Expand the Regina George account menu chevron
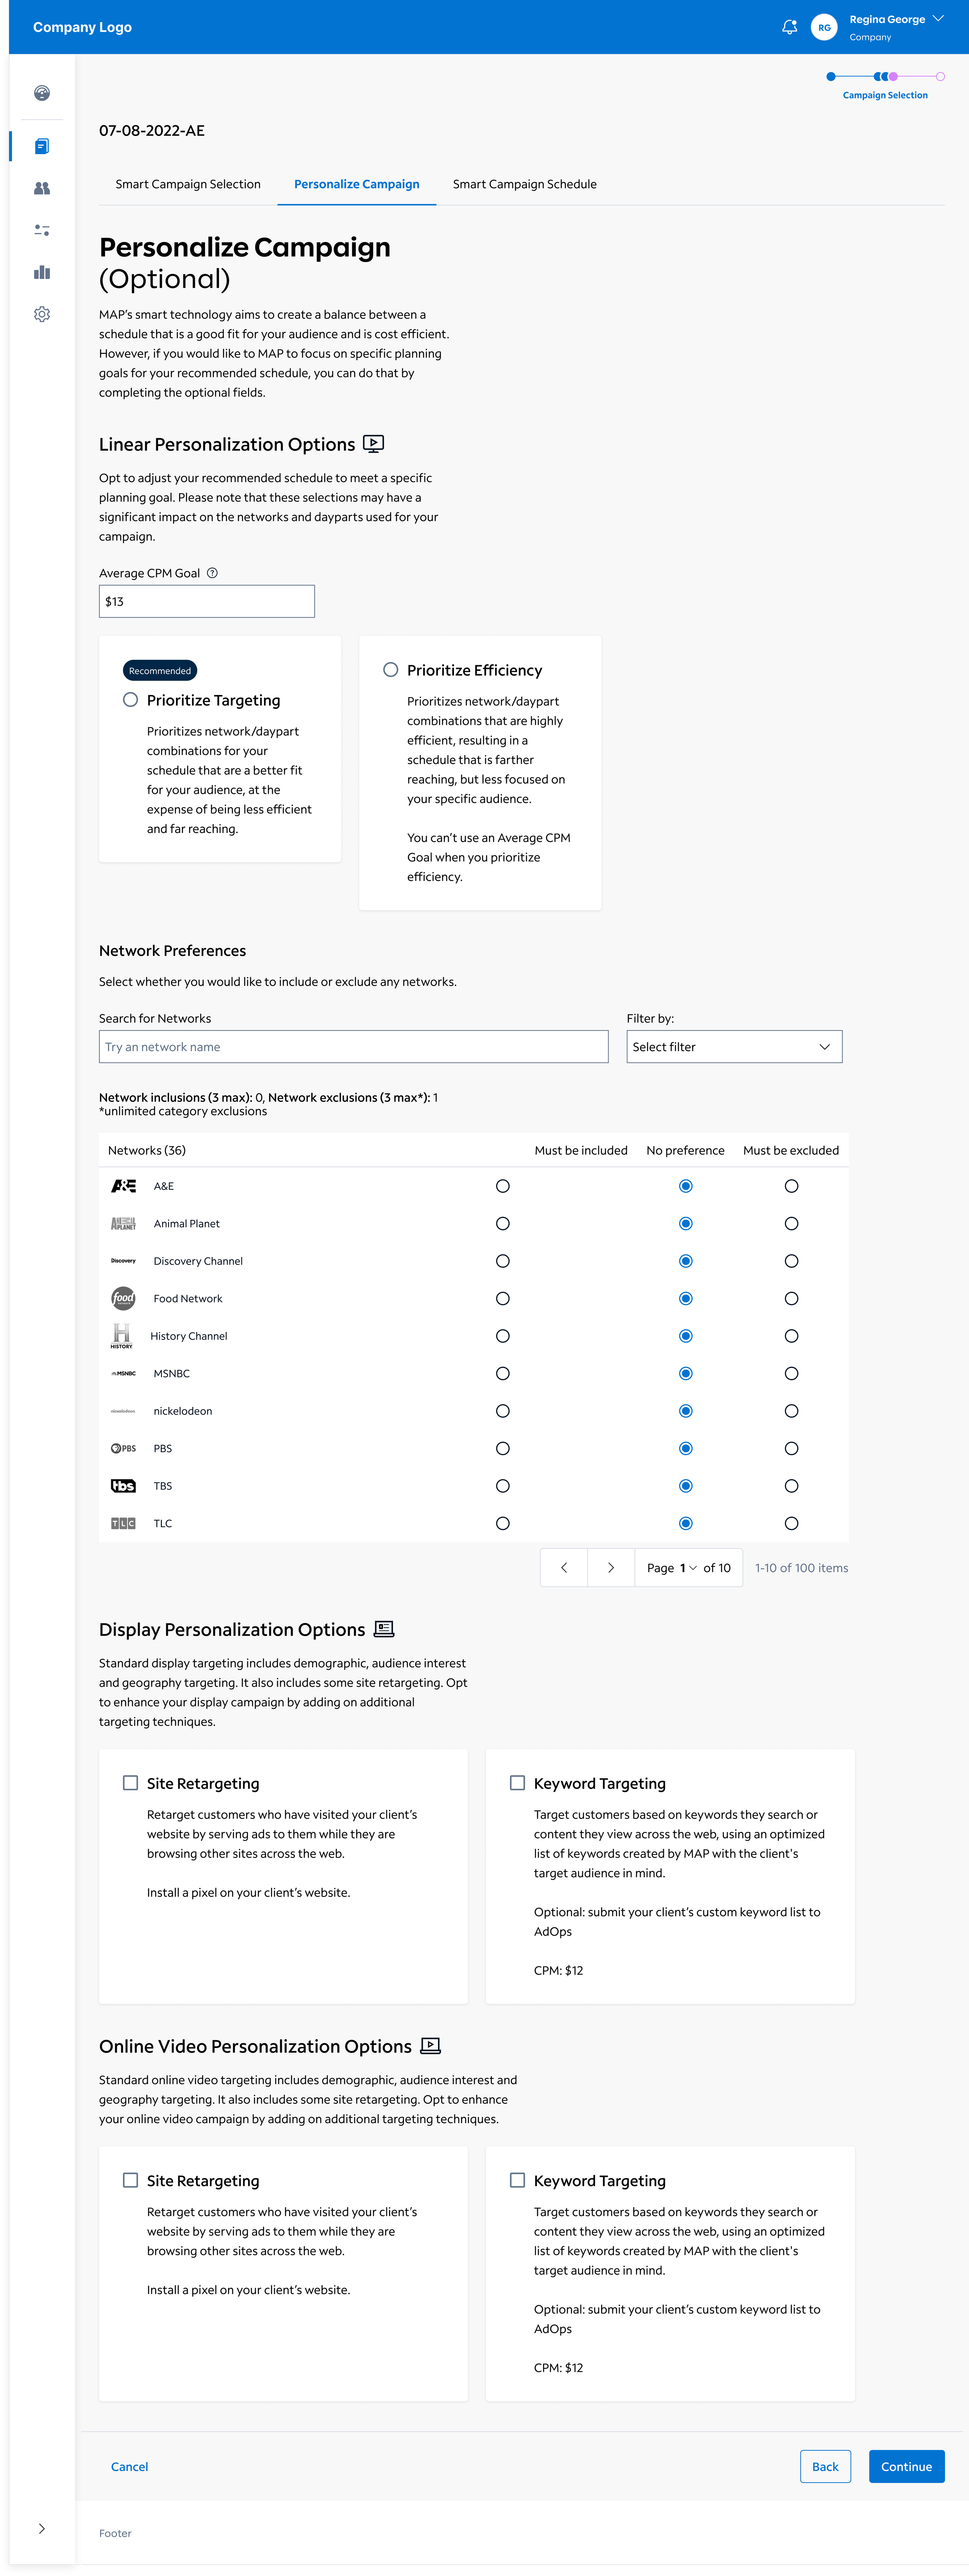 coord(938,18)
